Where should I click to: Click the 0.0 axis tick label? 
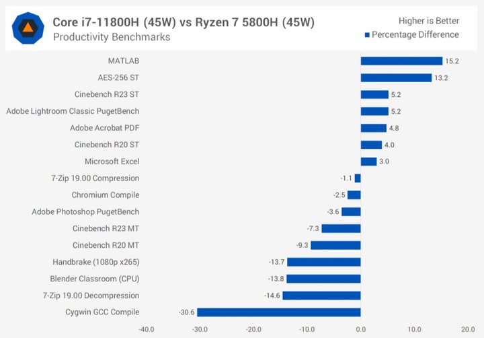[361, 330]
